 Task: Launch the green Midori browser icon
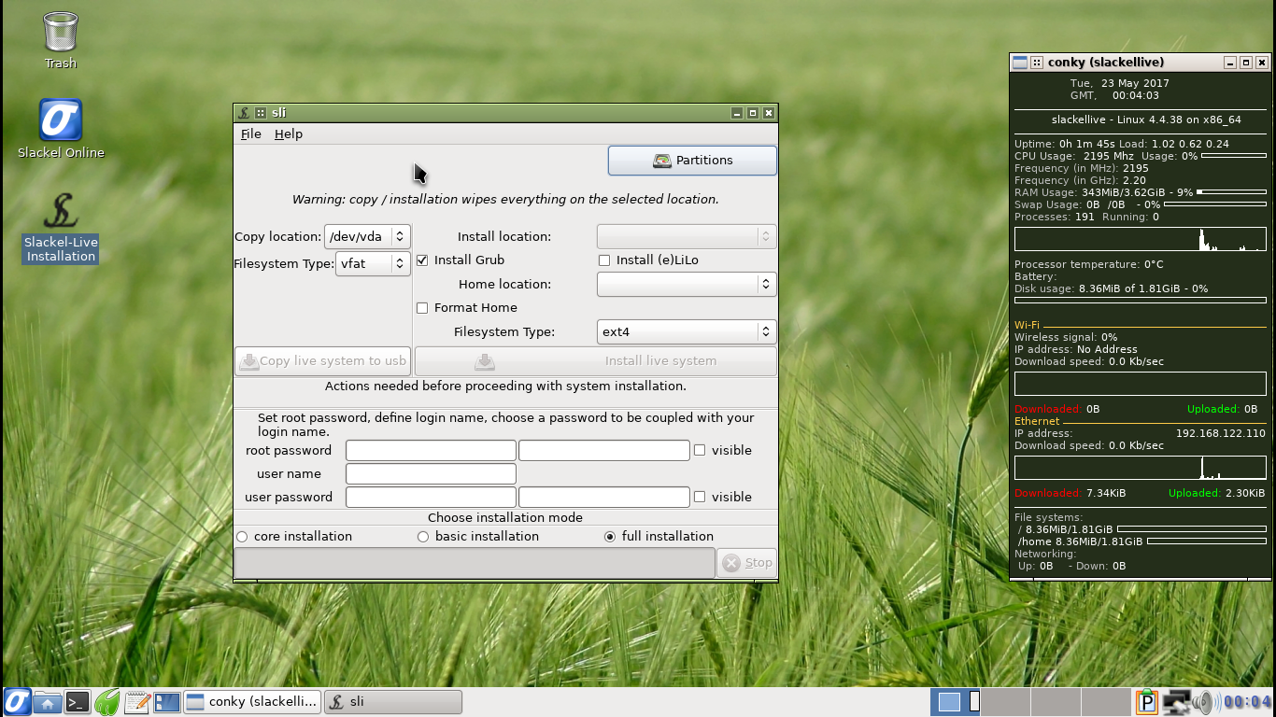coord(107,702)
